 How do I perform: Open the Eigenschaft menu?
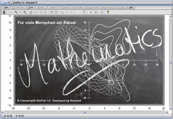coord(92,7)
